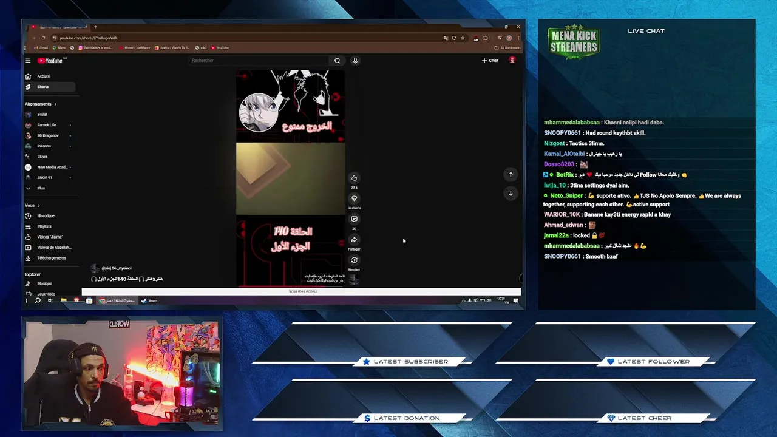Open Playlists in sidebar
This screenshot has width=777, height=437.
[x=49, y=226]
